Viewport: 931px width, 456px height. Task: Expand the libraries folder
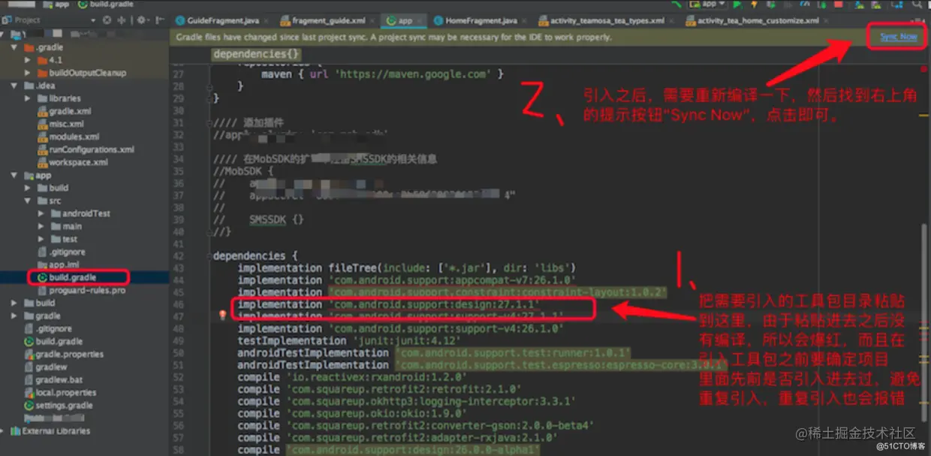click(28, 98)
